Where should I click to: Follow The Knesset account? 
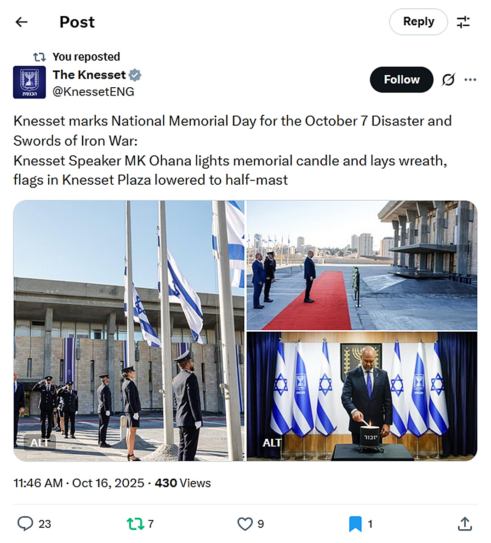pos(401,80)
